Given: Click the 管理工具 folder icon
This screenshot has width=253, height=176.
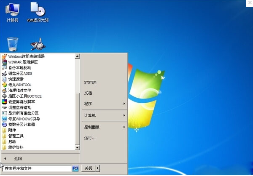Looking at the screenshot, I should tap(4, 136).
